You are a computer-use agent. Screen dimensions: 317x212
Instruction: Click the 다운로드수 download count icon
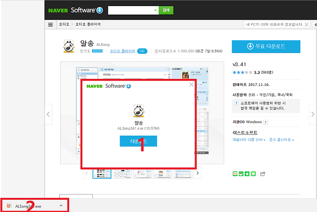pos(156,52)
